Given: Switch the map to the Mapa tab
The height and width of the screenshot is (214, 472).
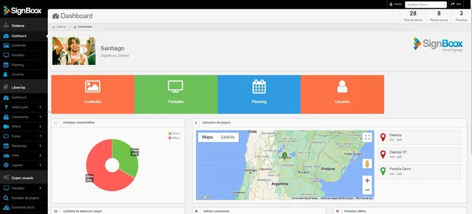Looking at the screenshot, I should 208,137.
